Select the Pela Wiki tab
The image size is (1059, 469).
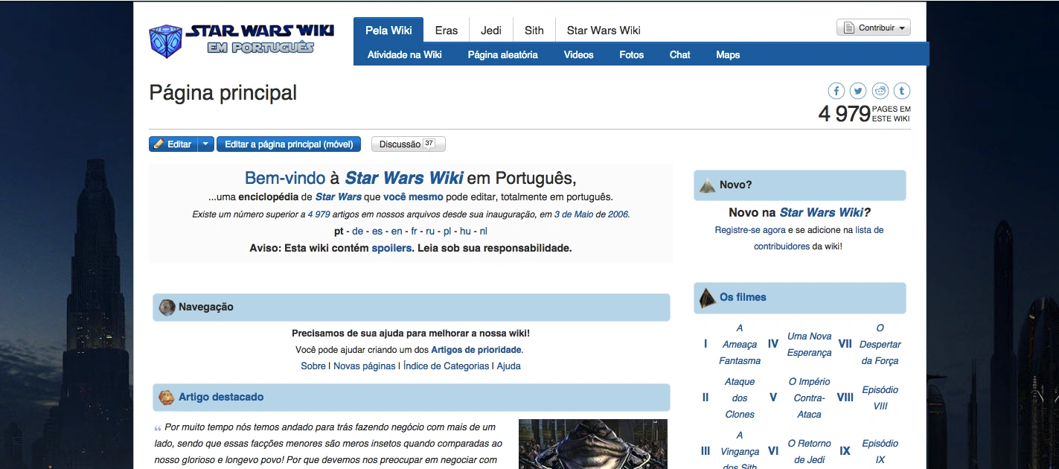(x=388, y=31)
